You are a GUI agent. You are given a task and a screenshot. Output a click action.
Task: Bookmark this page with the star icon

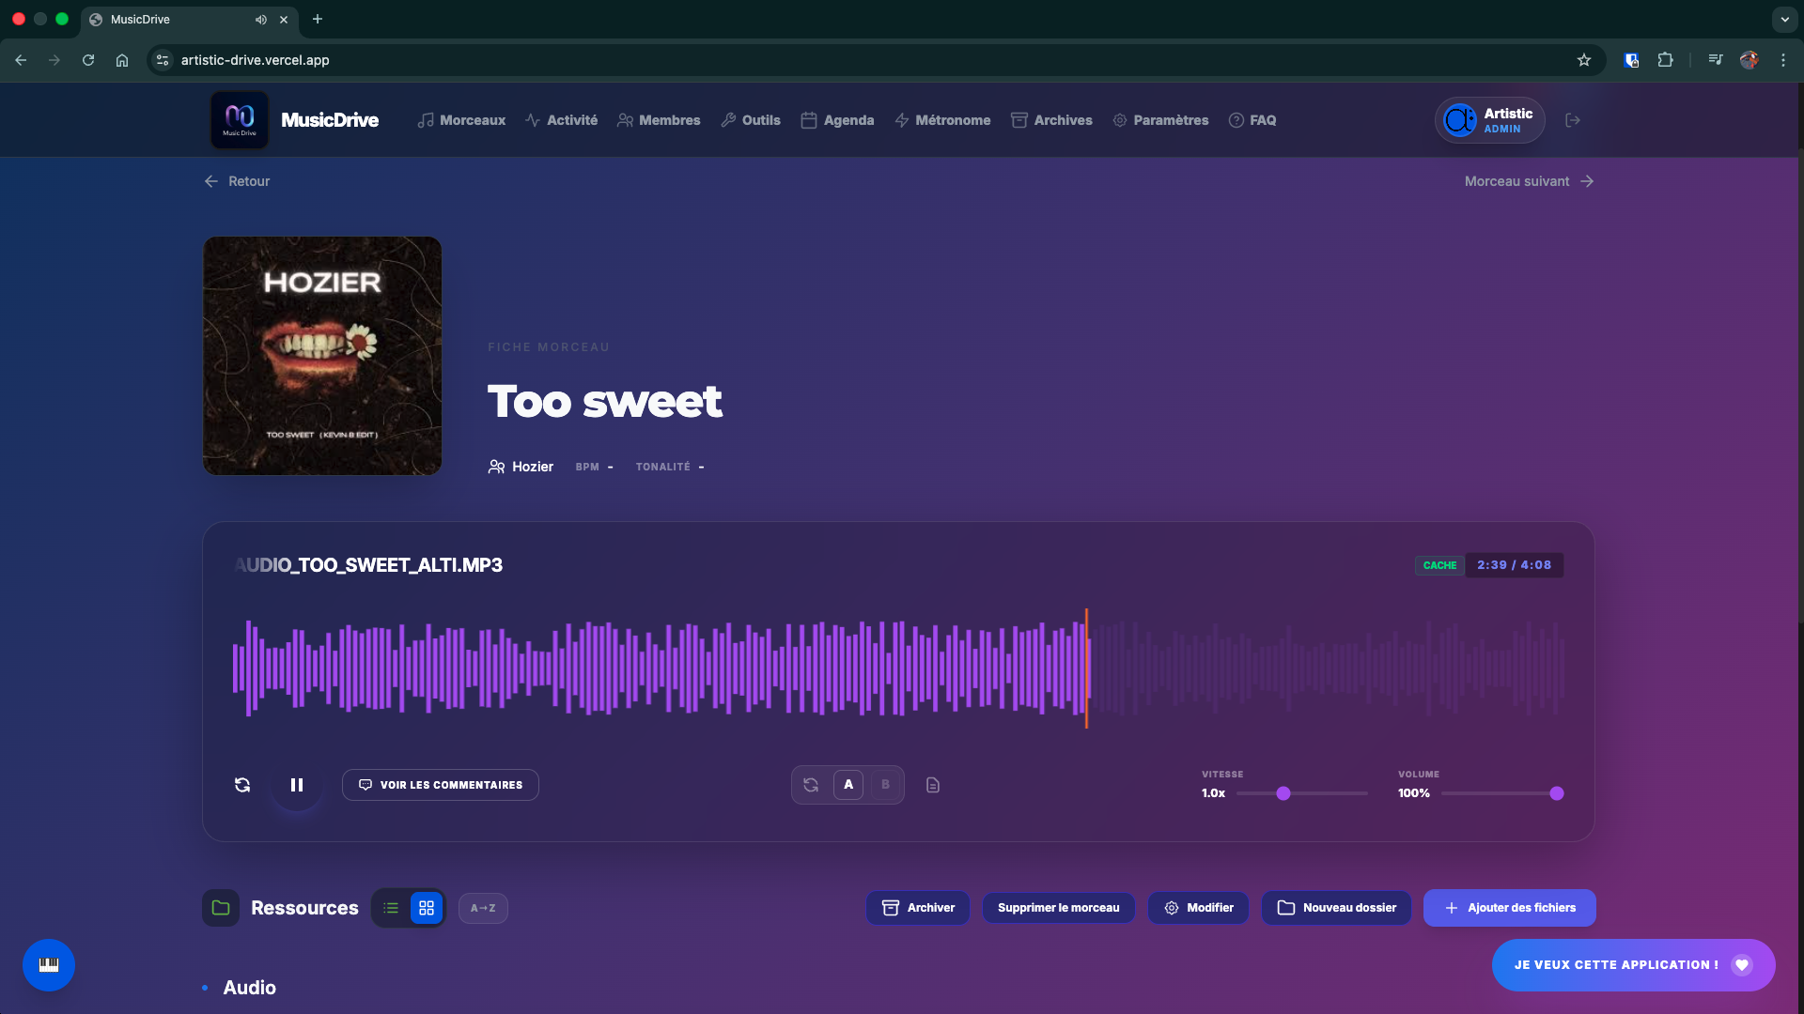(x=1584, y=60)
